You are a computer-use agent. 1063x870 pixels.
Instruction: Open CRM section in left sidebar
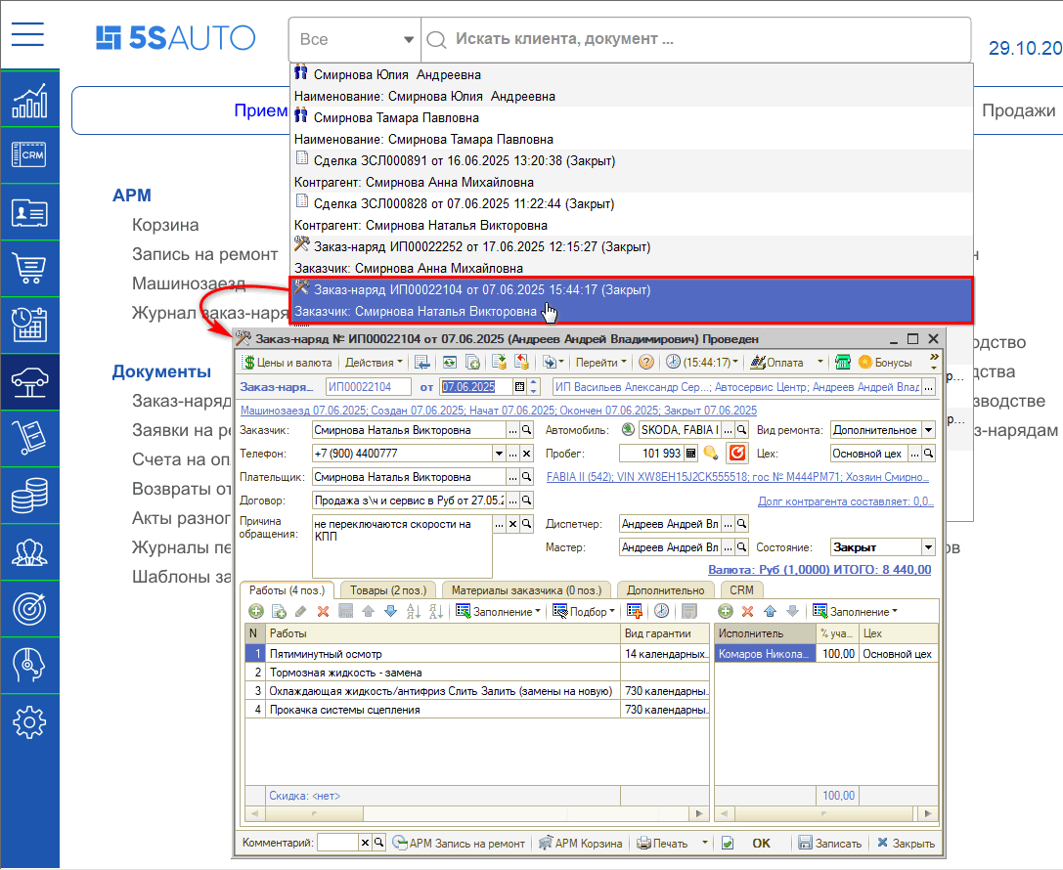(29, 154)
